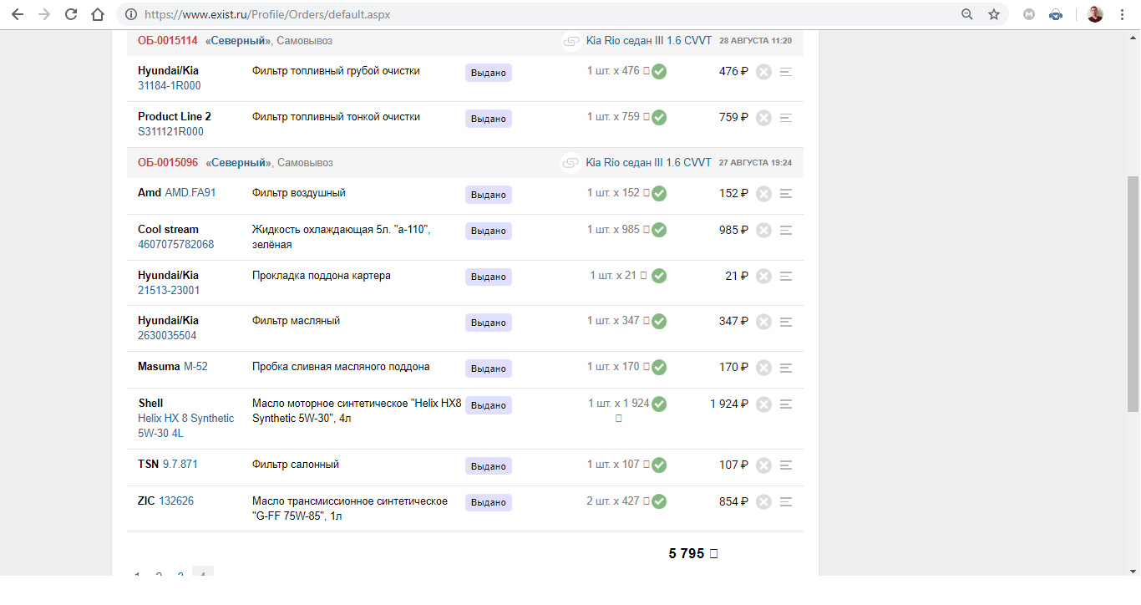
Task: Open the zoom indicator in address bar
Action: tap(967, 14)
